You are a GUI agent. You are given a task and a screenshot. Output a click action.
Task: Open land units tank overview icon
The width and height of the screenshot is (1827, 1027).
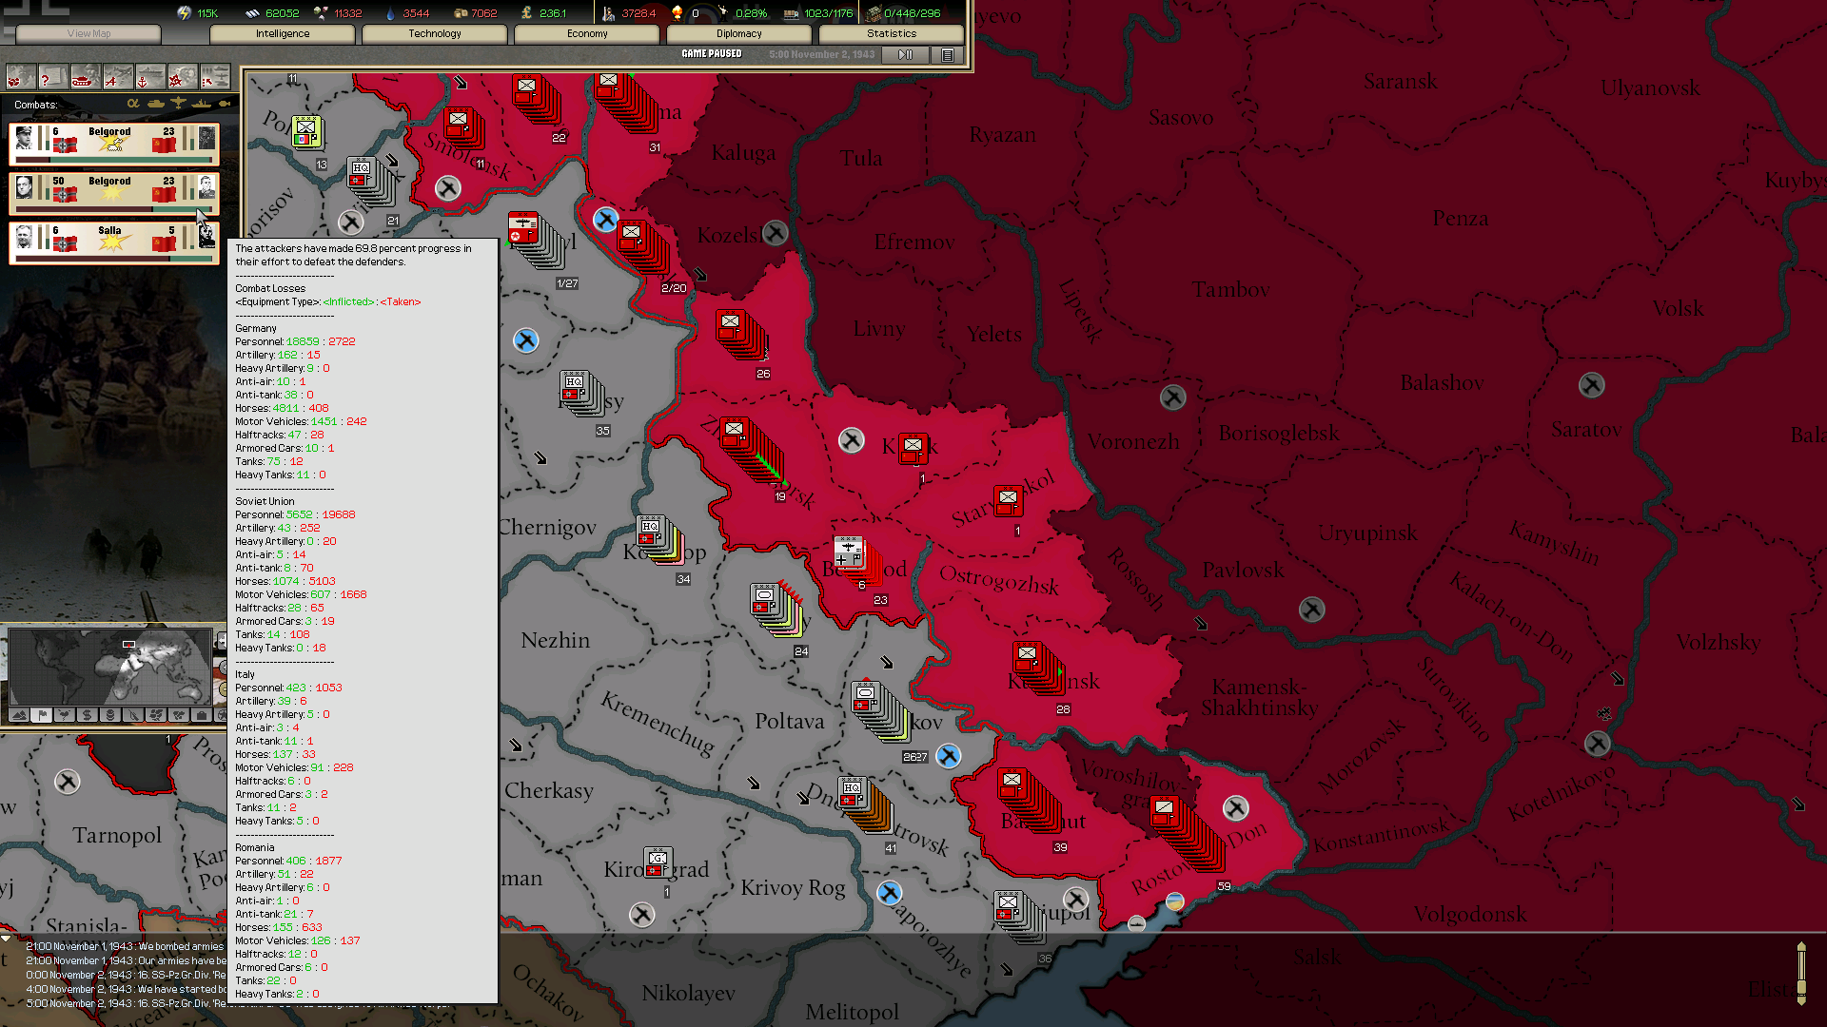86,77
